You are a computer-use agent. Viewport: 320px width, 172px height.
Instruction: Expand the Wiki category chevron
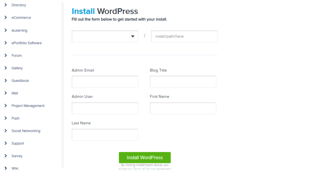click(6, 168)
